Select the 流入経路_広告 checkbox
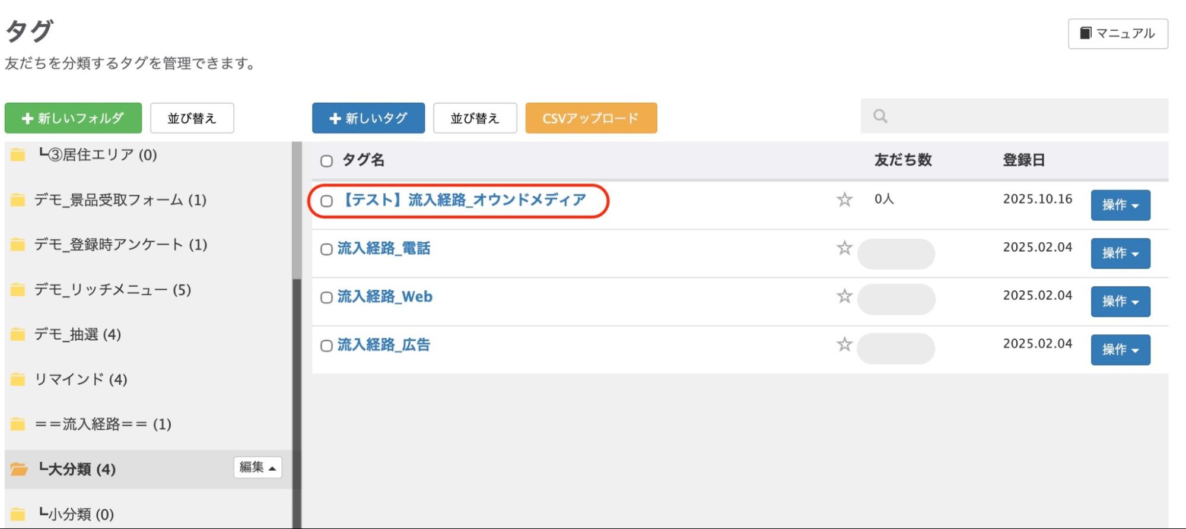 pyautogui.click(x=326, y=346)
